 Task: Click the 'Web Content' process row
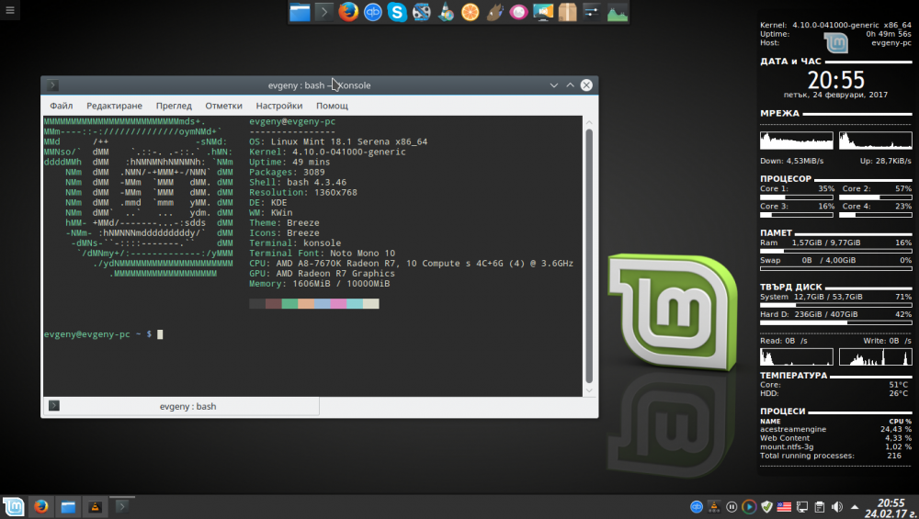835,438
